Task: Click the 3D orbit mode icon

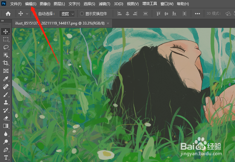Action: pyautogui.click(x=228, y=14)
